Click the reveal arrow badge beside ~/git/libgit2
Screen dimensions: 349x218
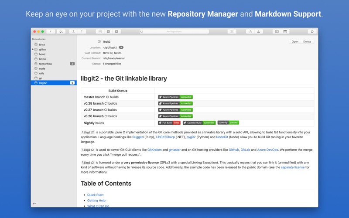121,48
